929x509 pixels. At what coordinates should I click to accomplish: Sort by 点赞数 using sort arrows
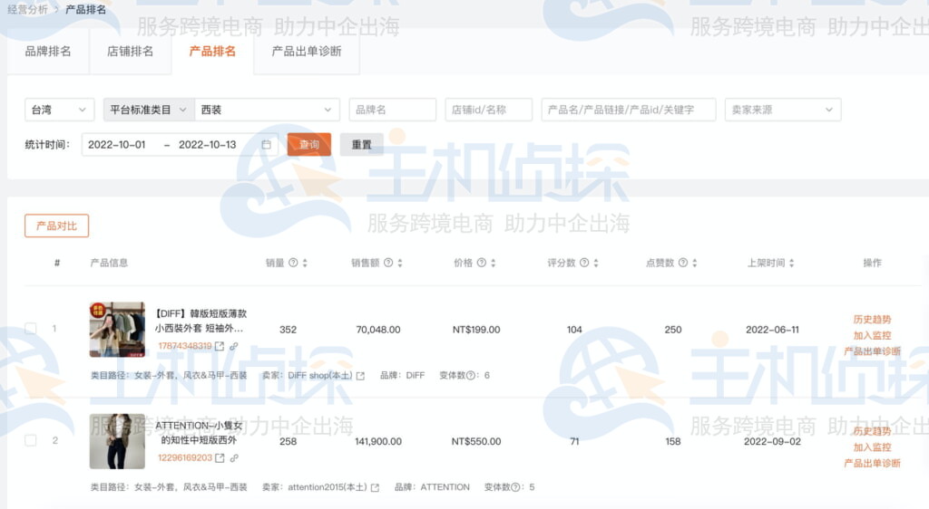(x=695, y=263)
